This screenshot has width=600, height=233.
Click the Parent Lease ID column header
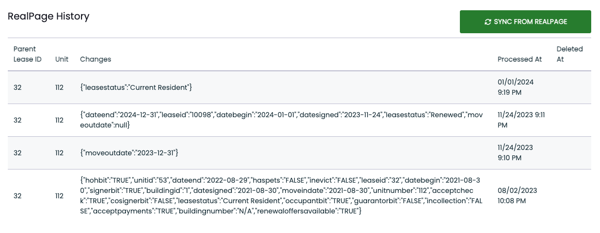click(27, 54)
